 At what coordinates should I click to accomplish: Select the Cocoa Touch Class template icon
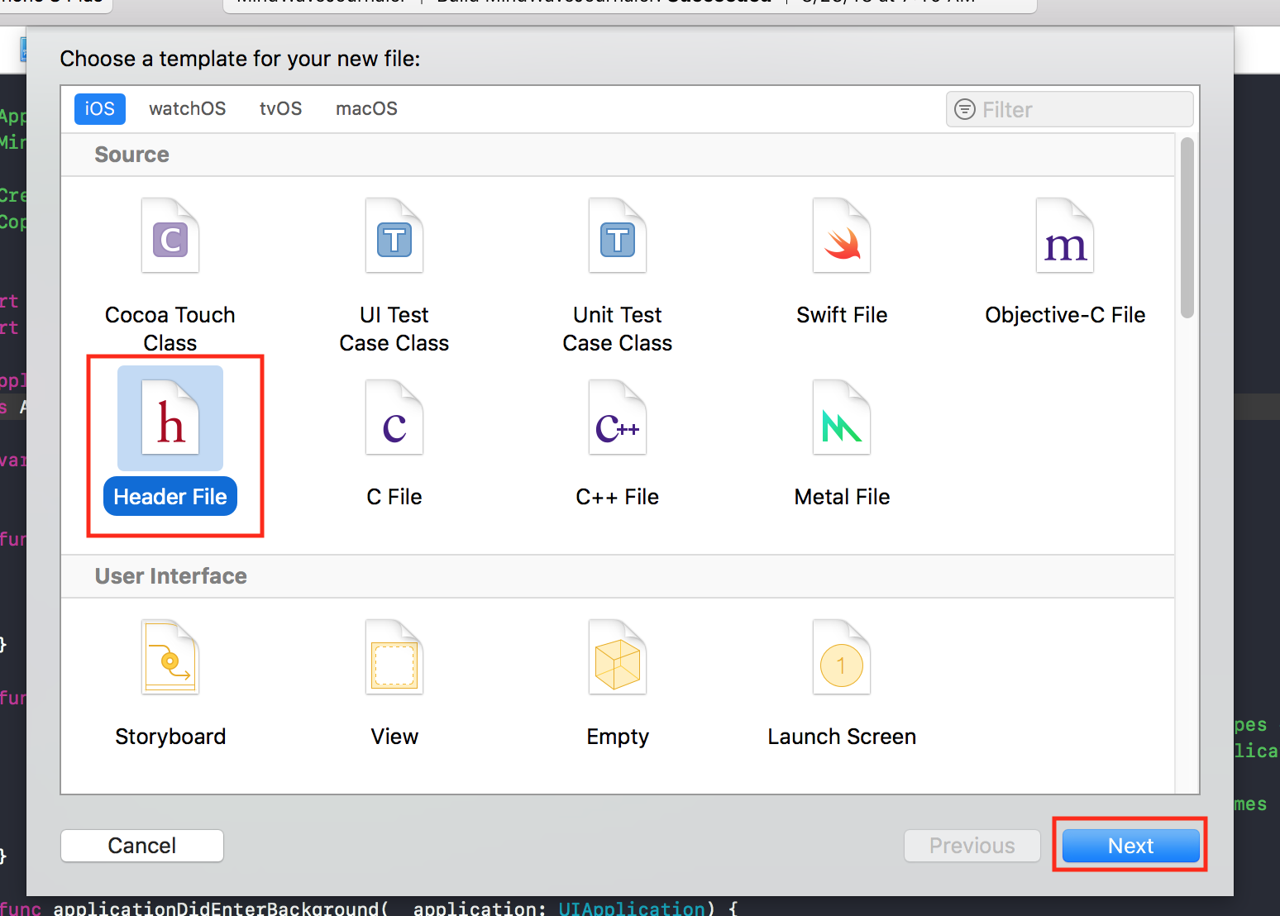(x=170, y=236)
